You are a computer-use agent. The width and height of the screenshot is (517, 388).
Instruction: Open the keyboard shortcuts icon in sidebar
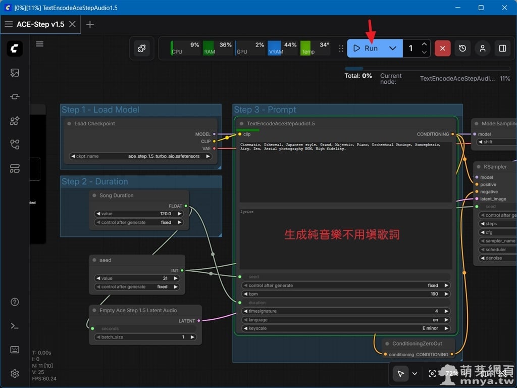point(15,350)
